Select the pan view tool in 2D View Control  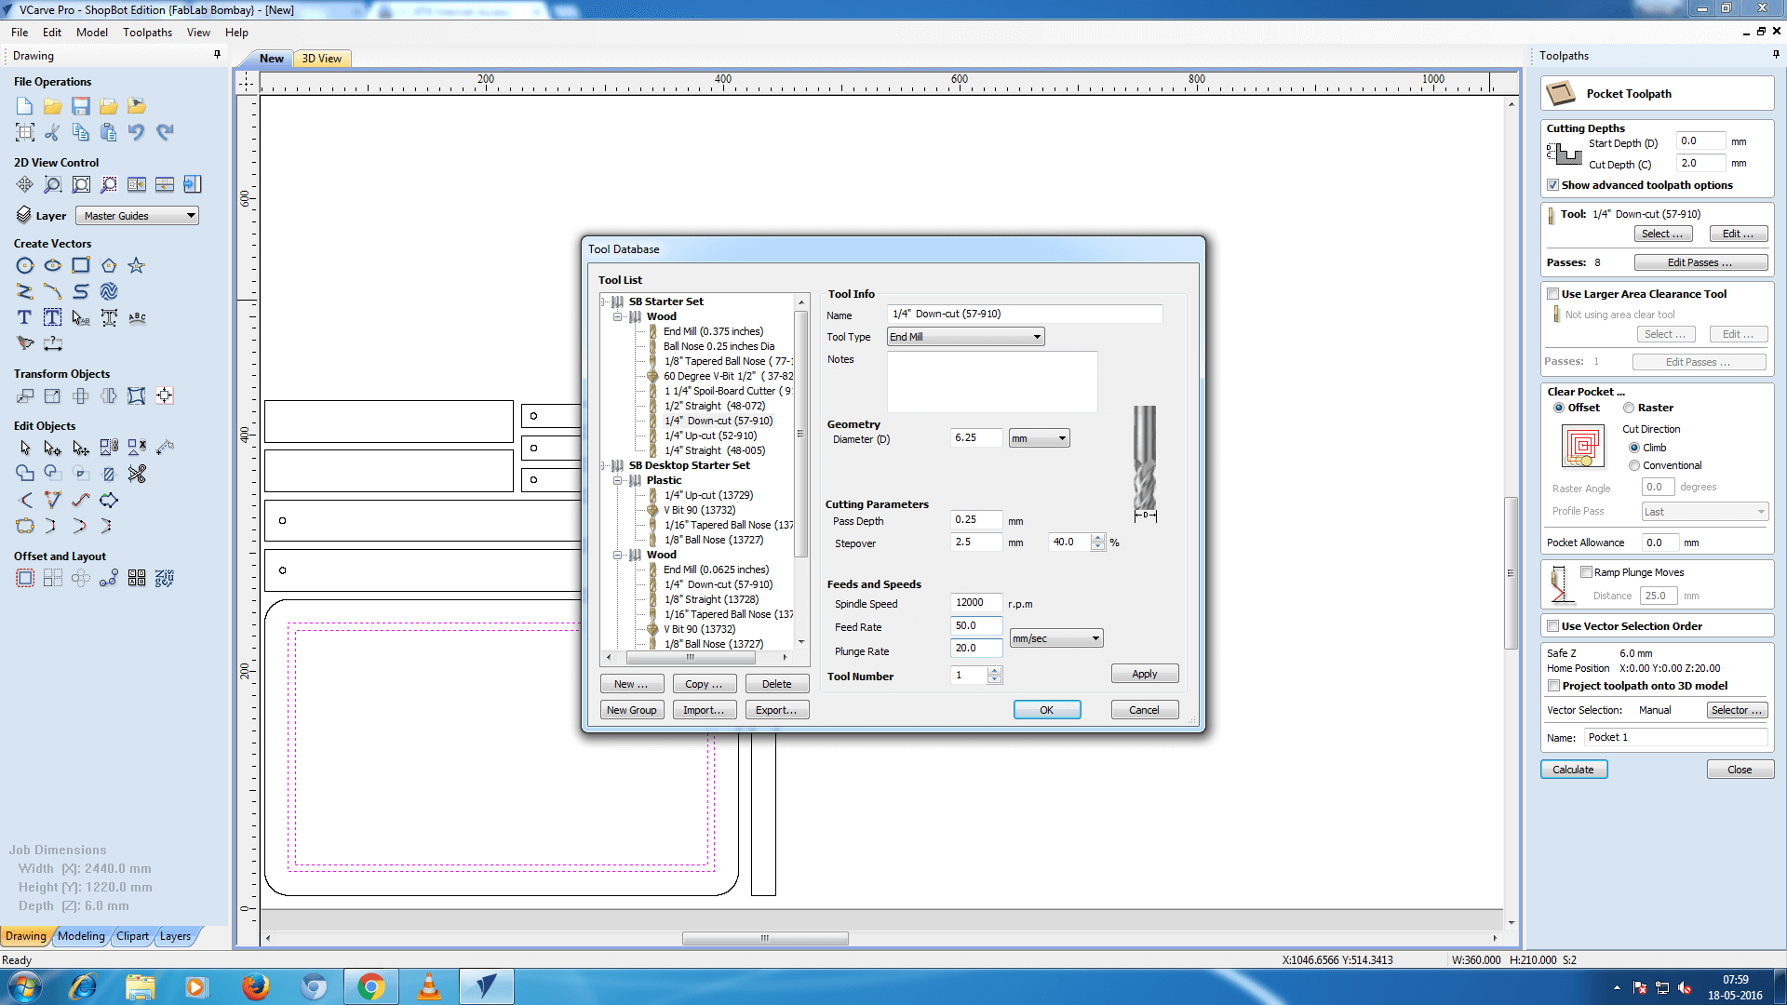25,184
